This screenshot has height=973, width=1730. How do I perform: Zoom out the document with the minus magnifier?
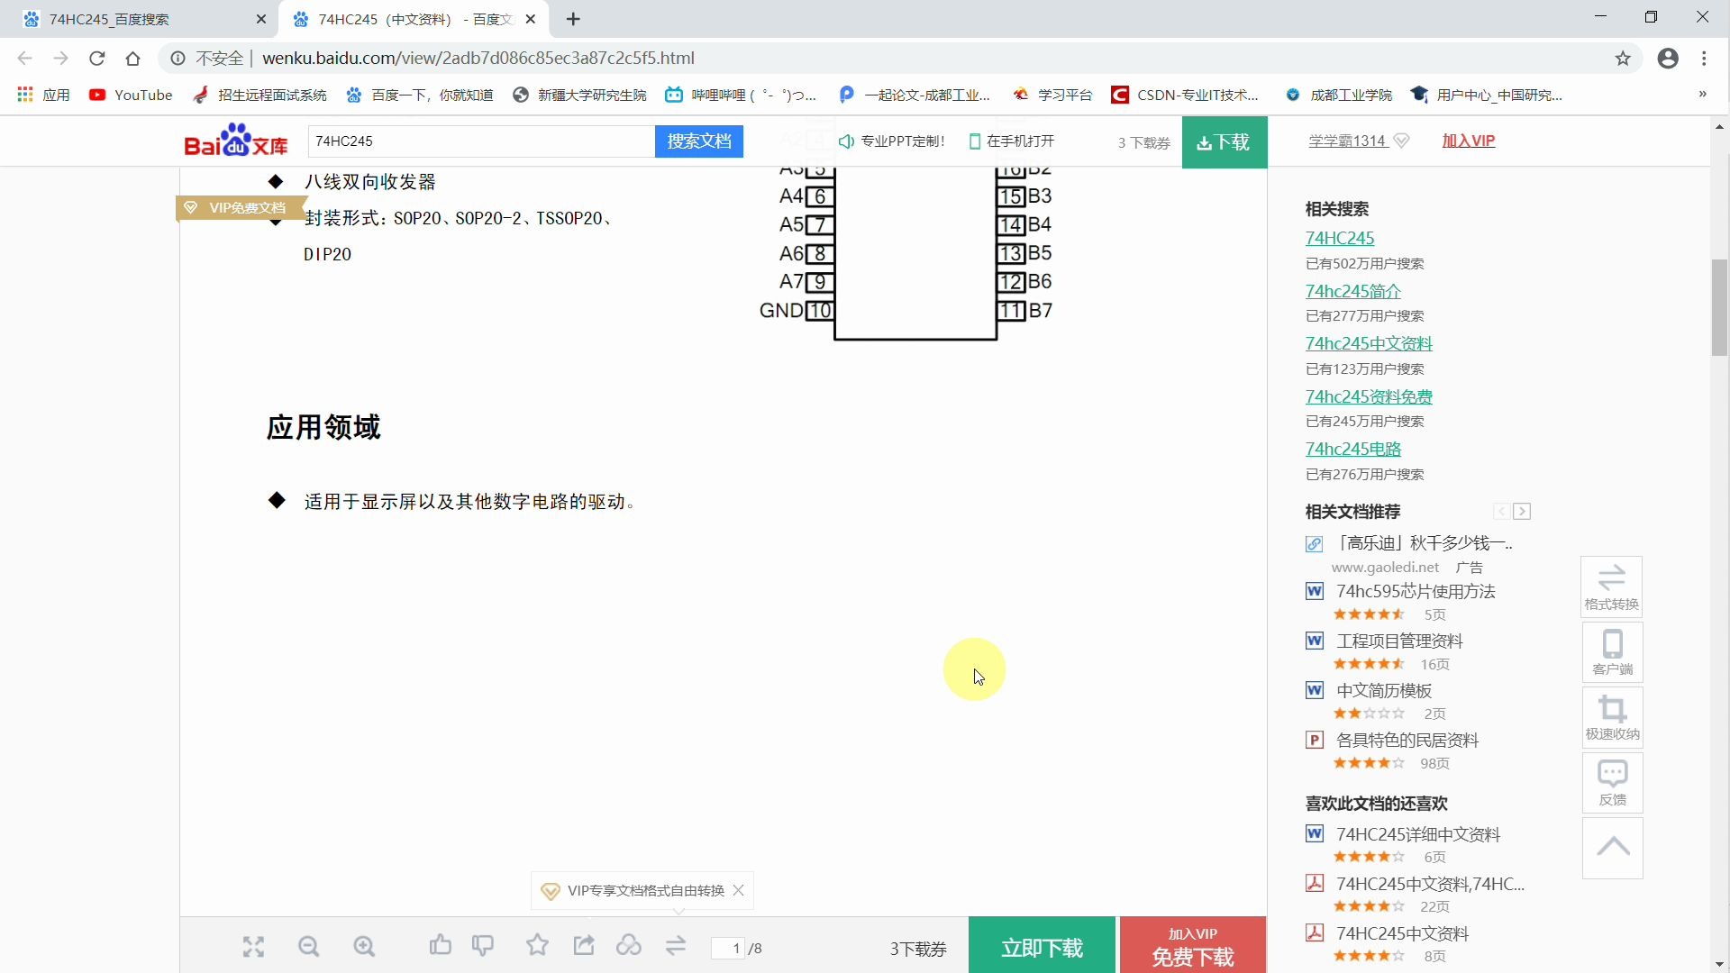[309, 947]
